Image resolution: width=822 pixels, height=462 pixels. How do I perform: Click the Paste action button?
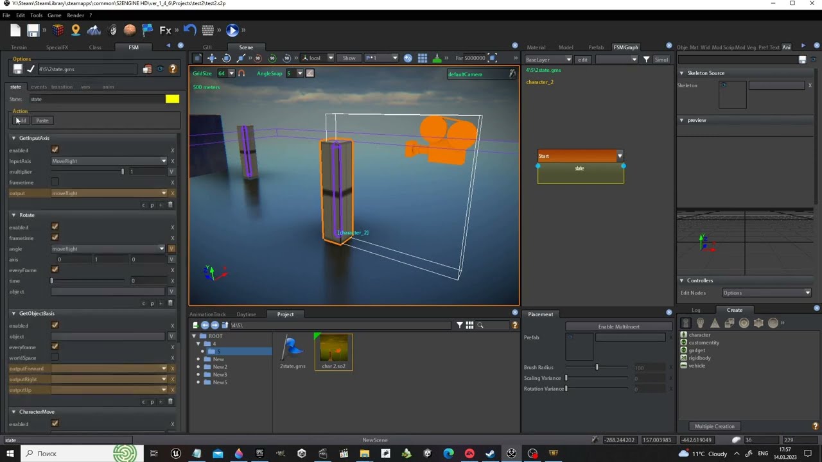tap(42, 121)
